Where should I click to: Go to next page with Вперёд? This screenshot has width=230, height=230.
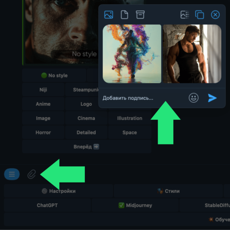tap(86, 147)
